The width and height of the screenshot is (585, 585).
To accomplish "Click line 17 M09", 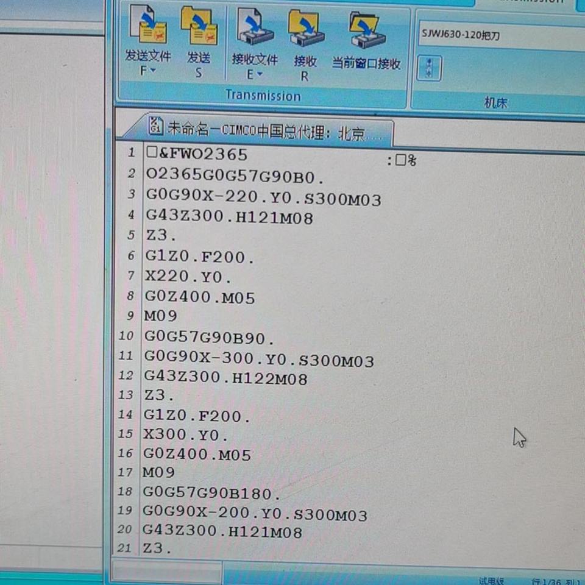I will [158, 472].
